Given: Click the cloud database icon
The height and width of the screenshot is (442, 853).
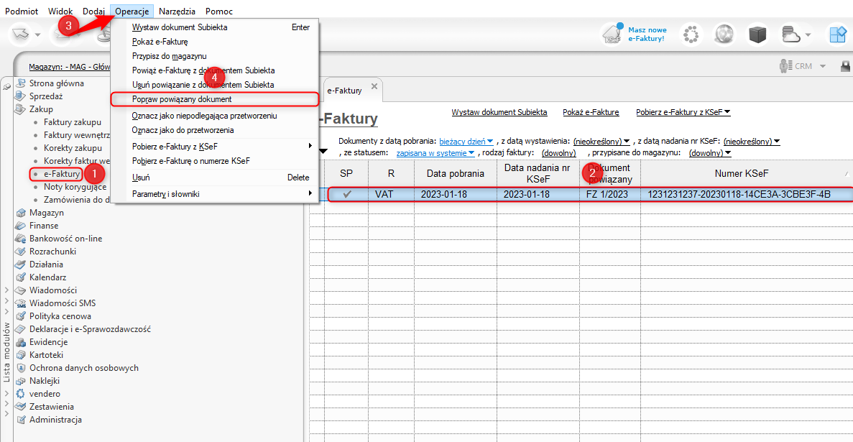Looking at the screenshot, I should click(x=791, y=34).
